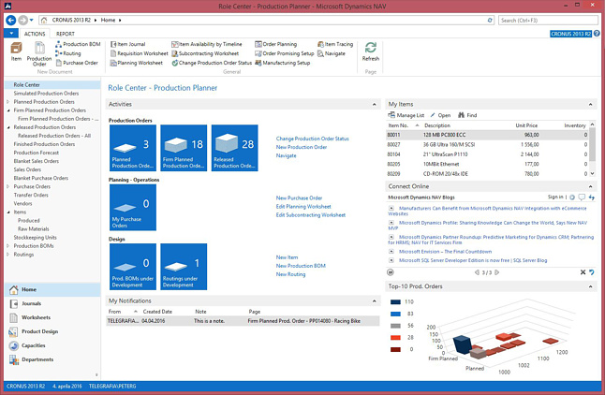Switch to the ACTIONS ribbon tab
605x395 pixels.
[x=35, y=34]
